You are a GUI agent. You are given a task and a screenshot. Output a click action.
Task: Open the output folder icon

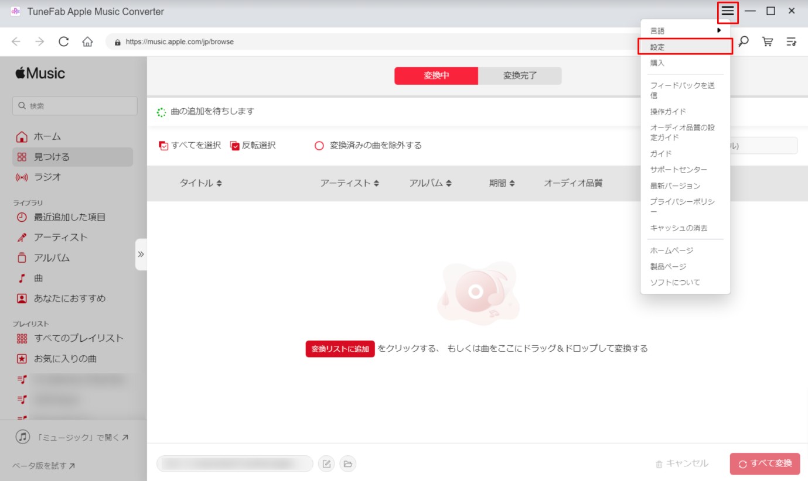[348, 464]
